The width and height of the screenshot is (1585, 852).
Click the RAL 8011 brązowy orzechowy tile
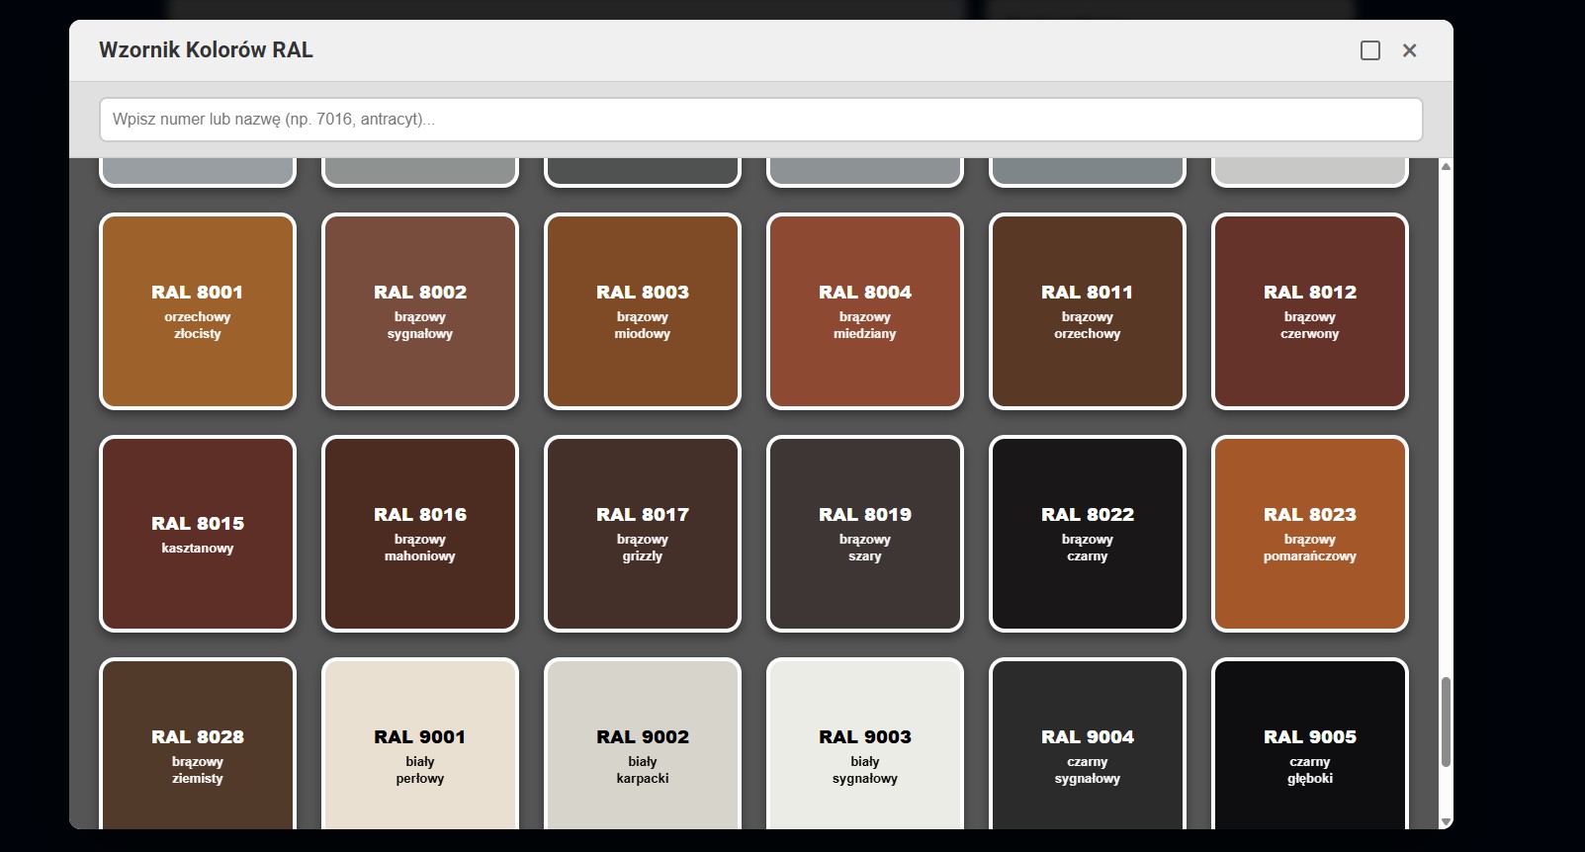point(1088,311)
